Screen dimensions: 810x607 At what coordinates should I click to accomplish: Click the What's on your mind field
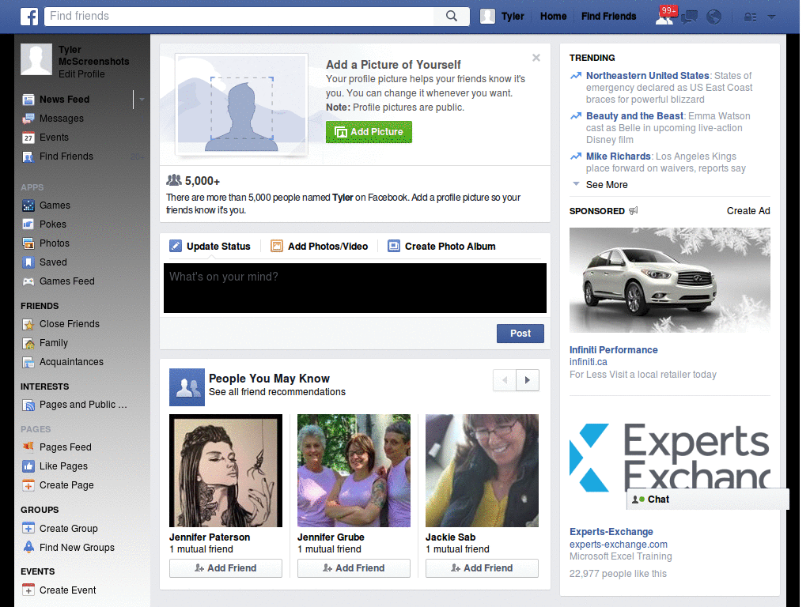pos(354,288)
